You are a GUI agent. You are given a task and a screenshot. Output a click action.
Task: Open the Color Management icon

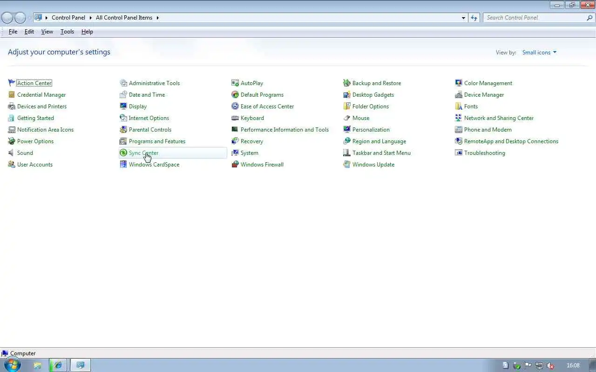459,83
